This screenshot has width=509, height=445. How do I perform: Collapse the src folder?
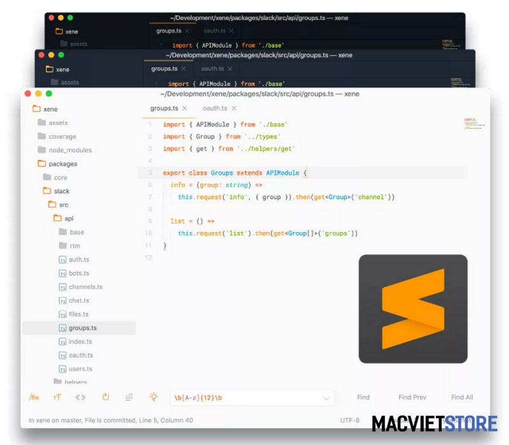[59, 204]
